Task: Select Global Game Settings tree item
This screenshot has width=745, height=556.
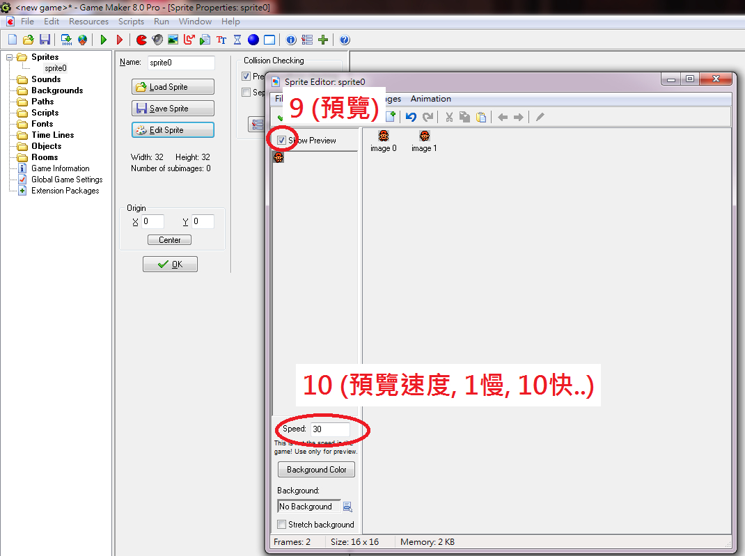Action: (x=67, y=180)
